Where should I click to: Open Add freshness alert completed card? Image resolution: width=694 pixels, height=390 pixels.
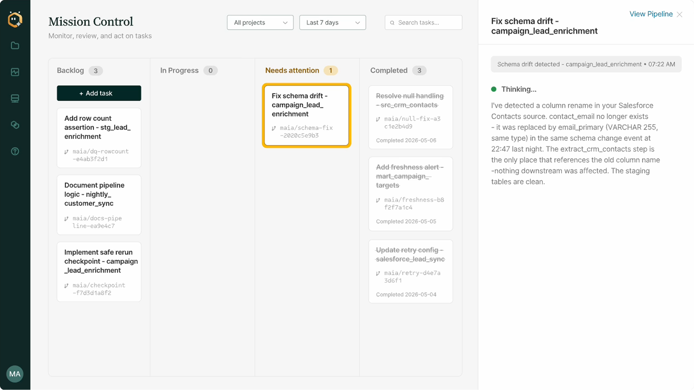(411, 194)
